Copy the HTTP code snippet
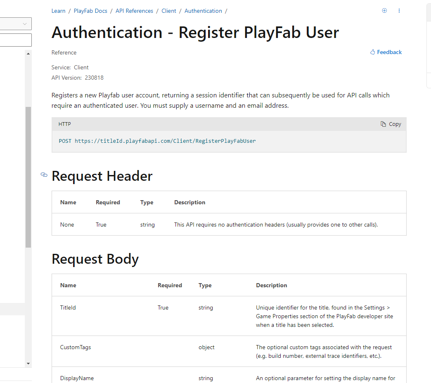The image size is (431, 383). pyautogui.click(x=391, y=124)
